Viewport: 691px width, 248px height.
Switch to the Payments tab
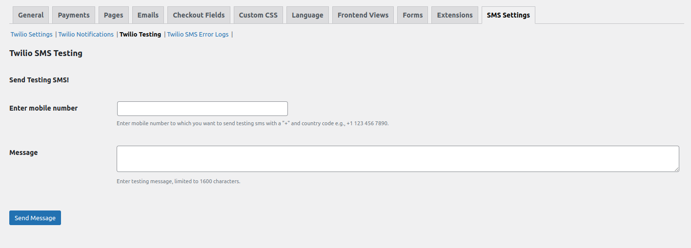74,15
